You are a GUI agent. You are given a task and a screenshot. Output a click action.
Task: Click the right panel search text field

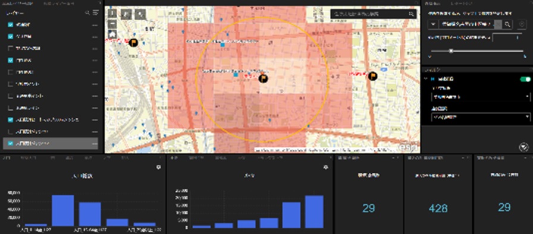click(466, 24)
